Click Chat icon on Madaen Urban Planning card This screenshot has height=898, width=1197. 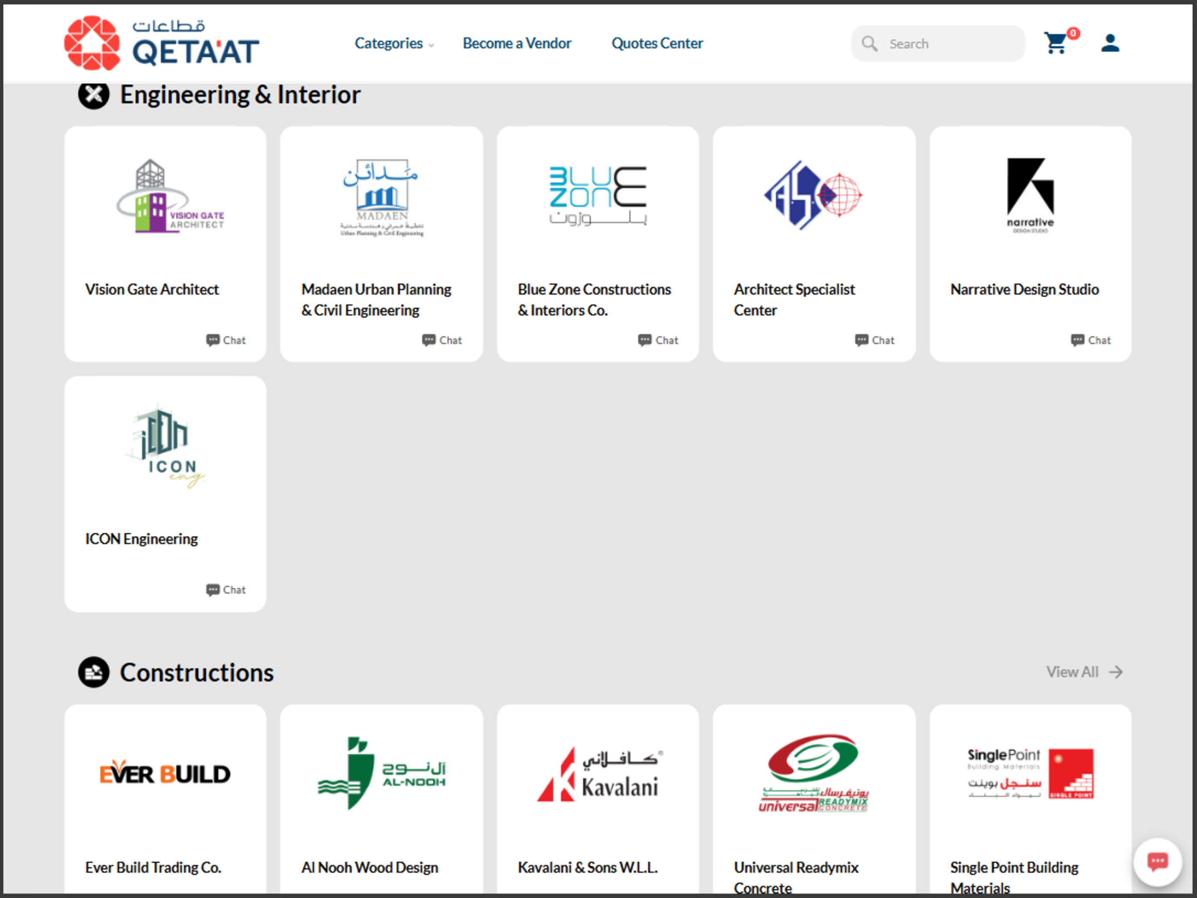pos(428,340)
